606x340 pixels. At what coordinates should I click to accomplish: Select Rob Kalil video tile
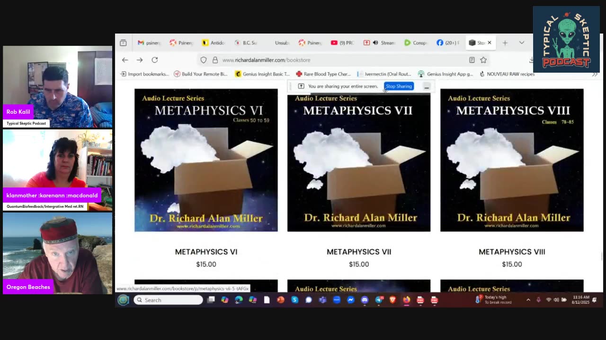pos(57,87)
